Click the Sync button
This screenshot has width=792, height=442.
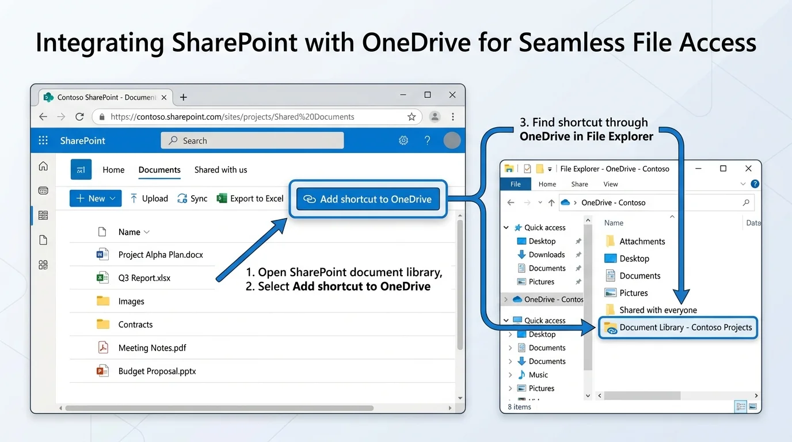click(192, 199)
